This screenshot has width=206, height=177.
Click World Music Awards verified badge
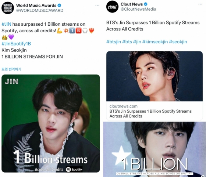tap(59, 6)
